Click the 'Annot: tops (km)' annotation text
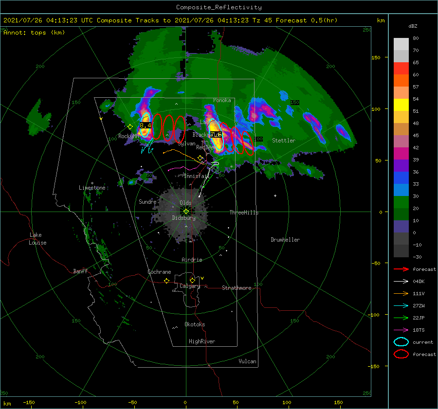This screenshot has height=409, width=438. click(x=34, y=33)
